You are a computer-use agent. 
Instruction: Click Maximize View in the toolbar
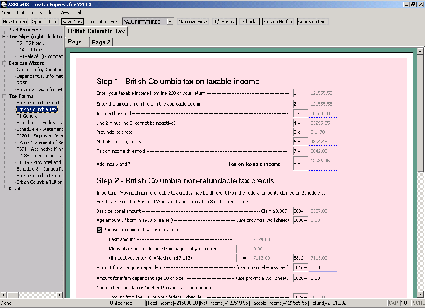click(193, 22)
